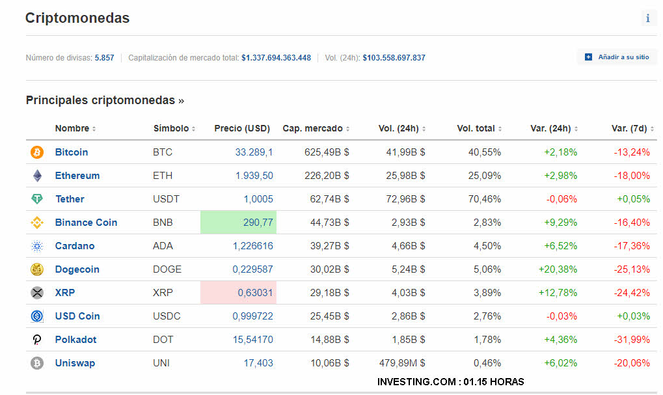Screen dimensions: 663x395
Task: Click the DOGE symbol cell
Action: click(167, 269)
